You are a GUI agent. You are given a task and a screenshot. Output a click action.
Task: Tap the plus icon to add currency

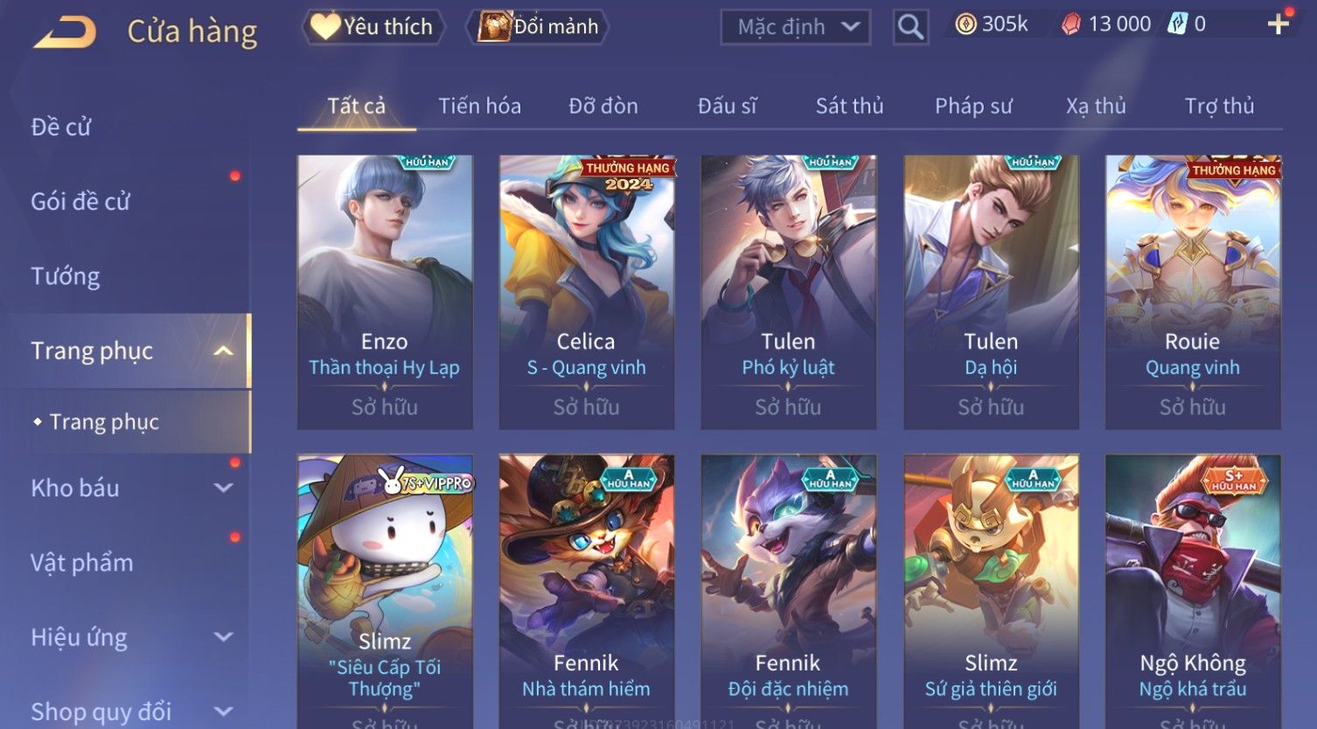[1278, 24]
